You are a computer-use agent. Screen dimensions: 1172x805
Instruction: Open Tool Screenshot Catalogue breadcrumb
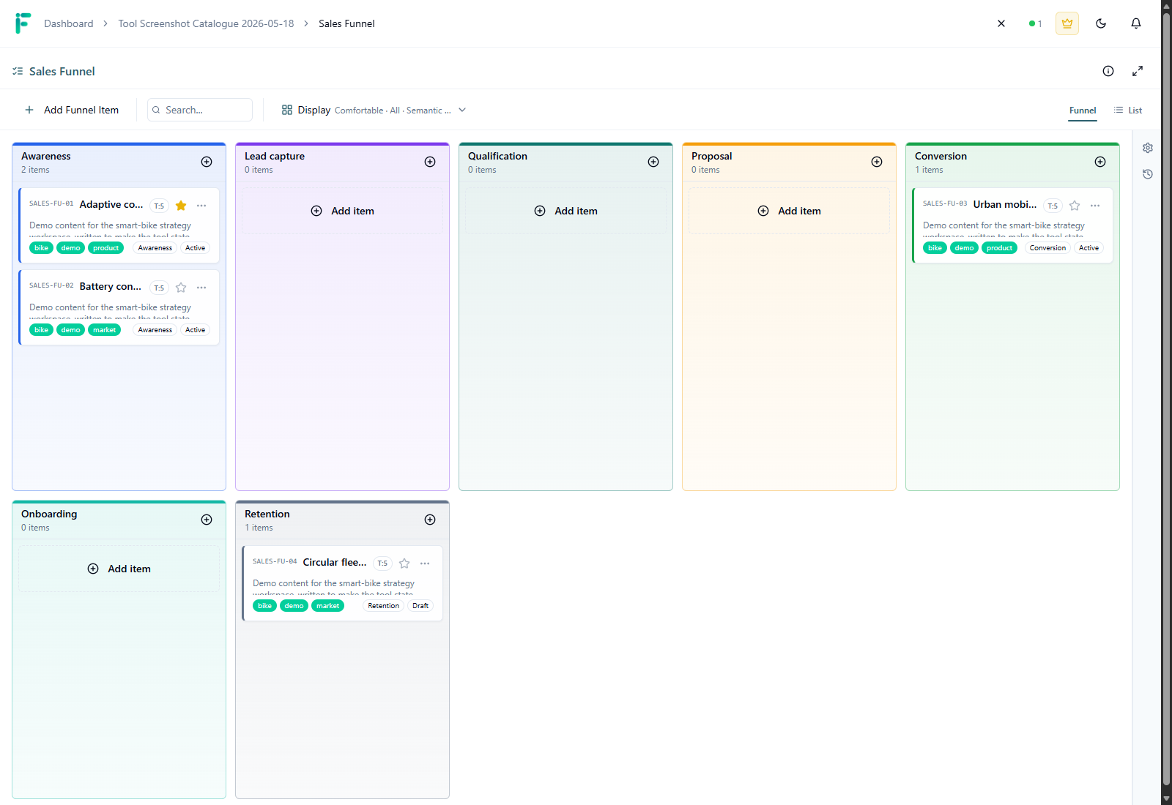[x=206, y=23]
